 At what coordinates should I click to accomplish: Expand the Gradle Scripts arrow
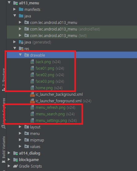pyautogui.click(x=9, y=166)
